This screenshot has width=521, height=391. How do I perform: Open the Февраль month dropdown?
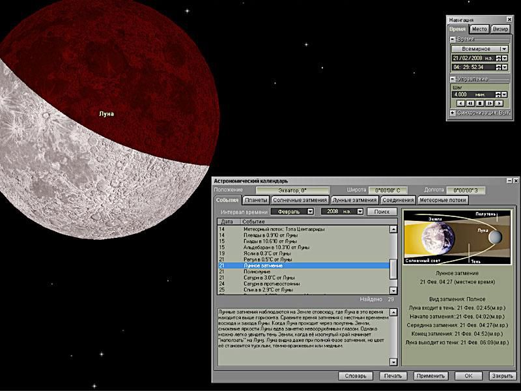click(310, 212)
